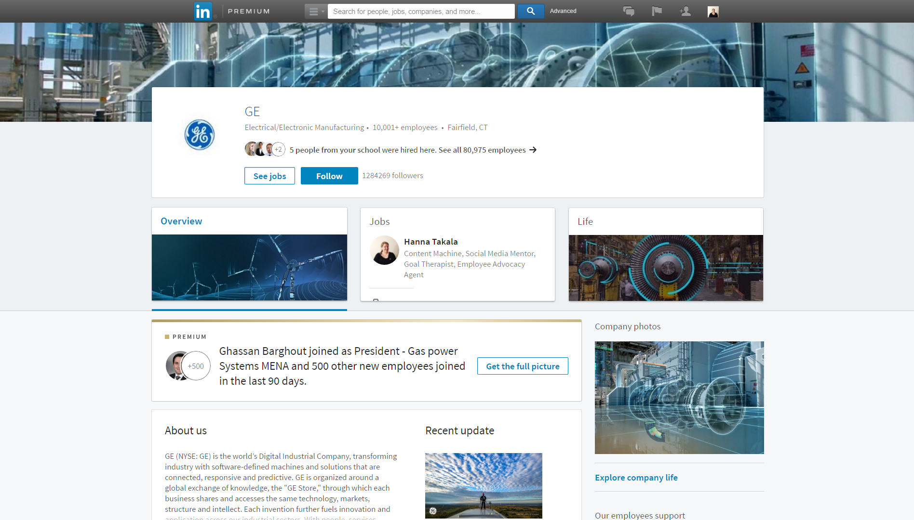Follow the GE company page
The width and height of the screenshot is (914, 520).
[329, 176]
